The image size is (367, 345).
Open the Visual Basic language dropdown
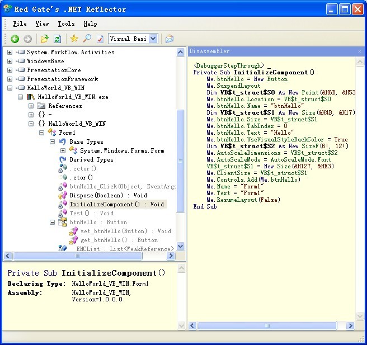[x=153, y=39]
